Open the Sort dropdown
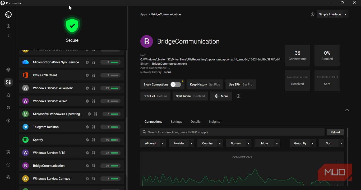 pyautogui.click(x=331, y=143)
